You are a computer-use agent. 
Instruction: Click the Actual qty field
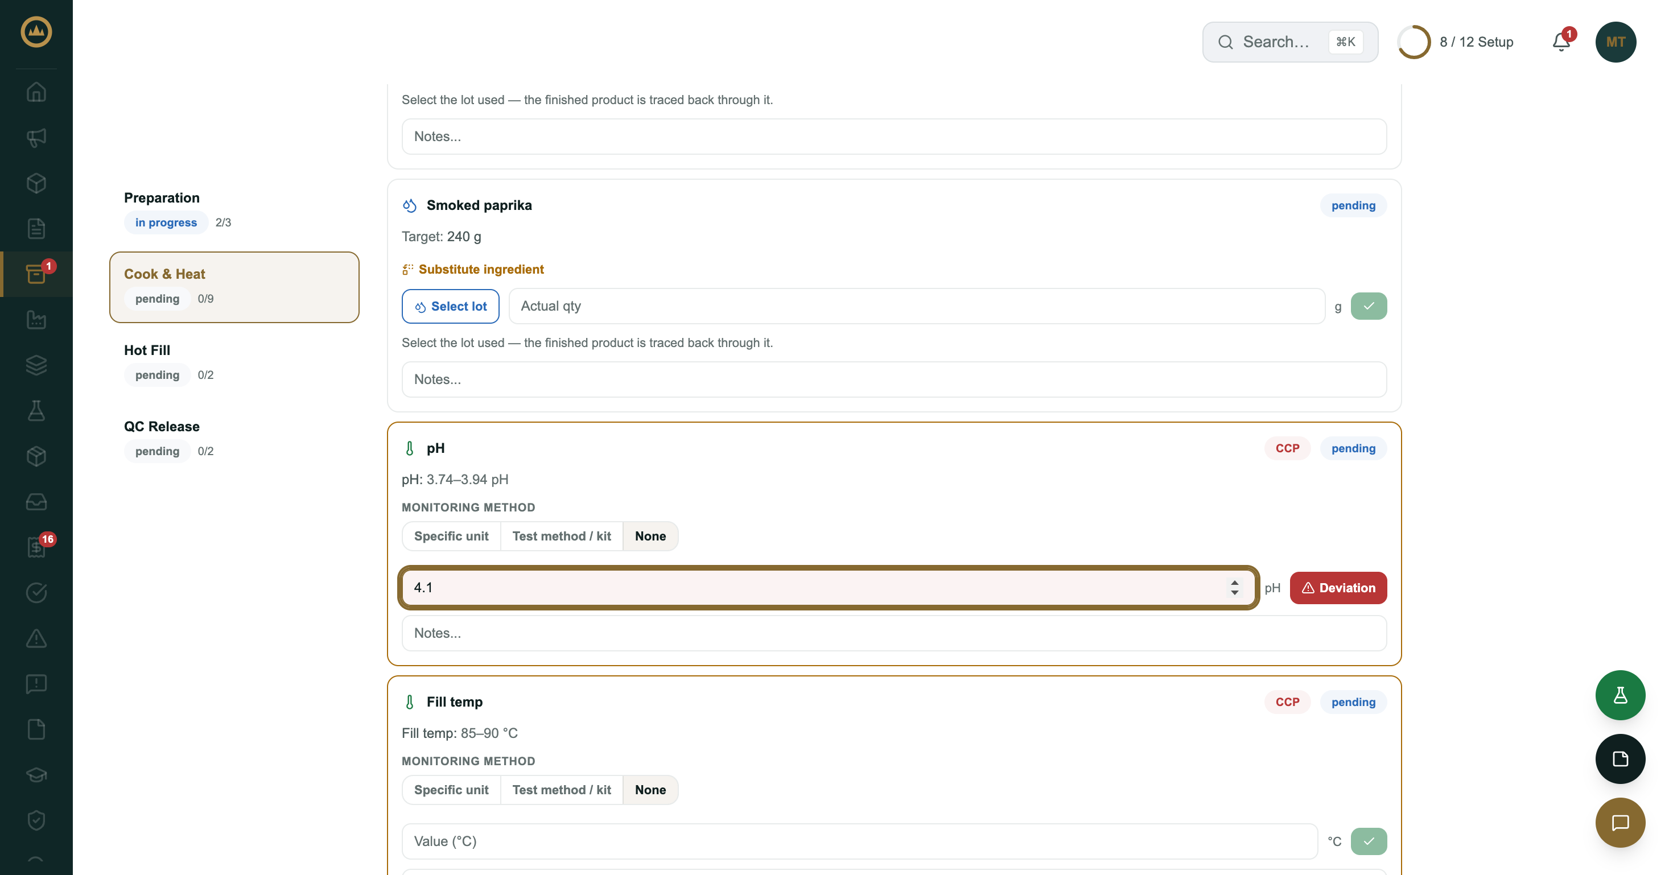916,307
